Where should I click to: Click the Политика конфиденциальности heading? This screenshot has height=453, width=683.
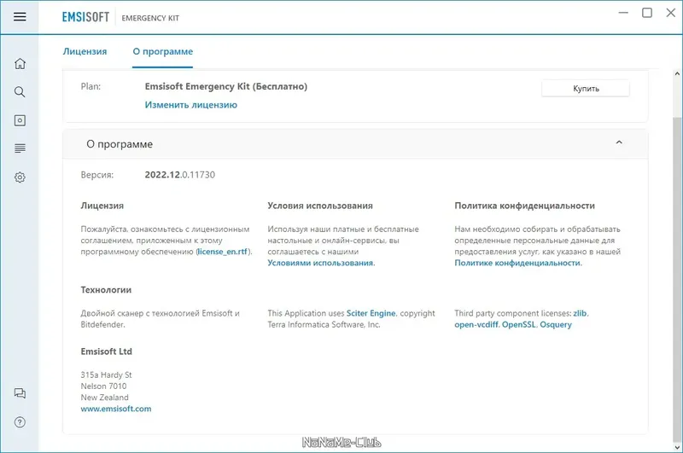coord(524,206)
